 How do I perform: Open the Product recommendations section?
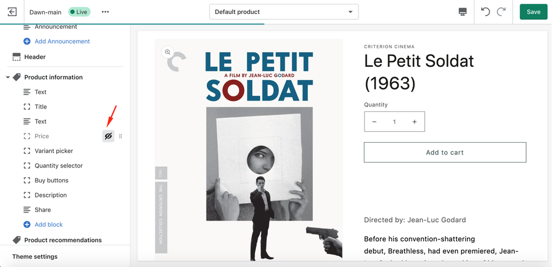click(x=63, y=240)
